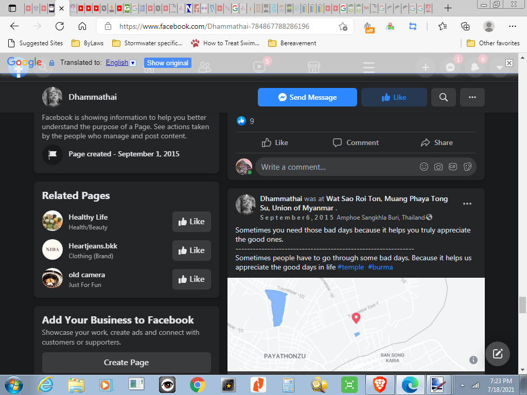Open the Bereavement favorites folder
Viewport: 527px width, 395px height.
tap(292, 43)
